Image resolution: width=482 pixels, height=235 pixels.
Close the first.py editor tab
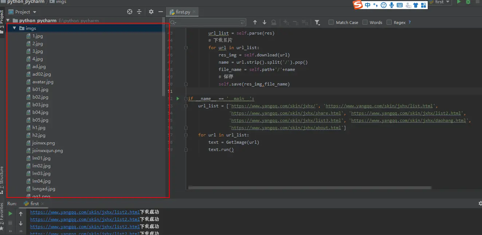(194, 12)
